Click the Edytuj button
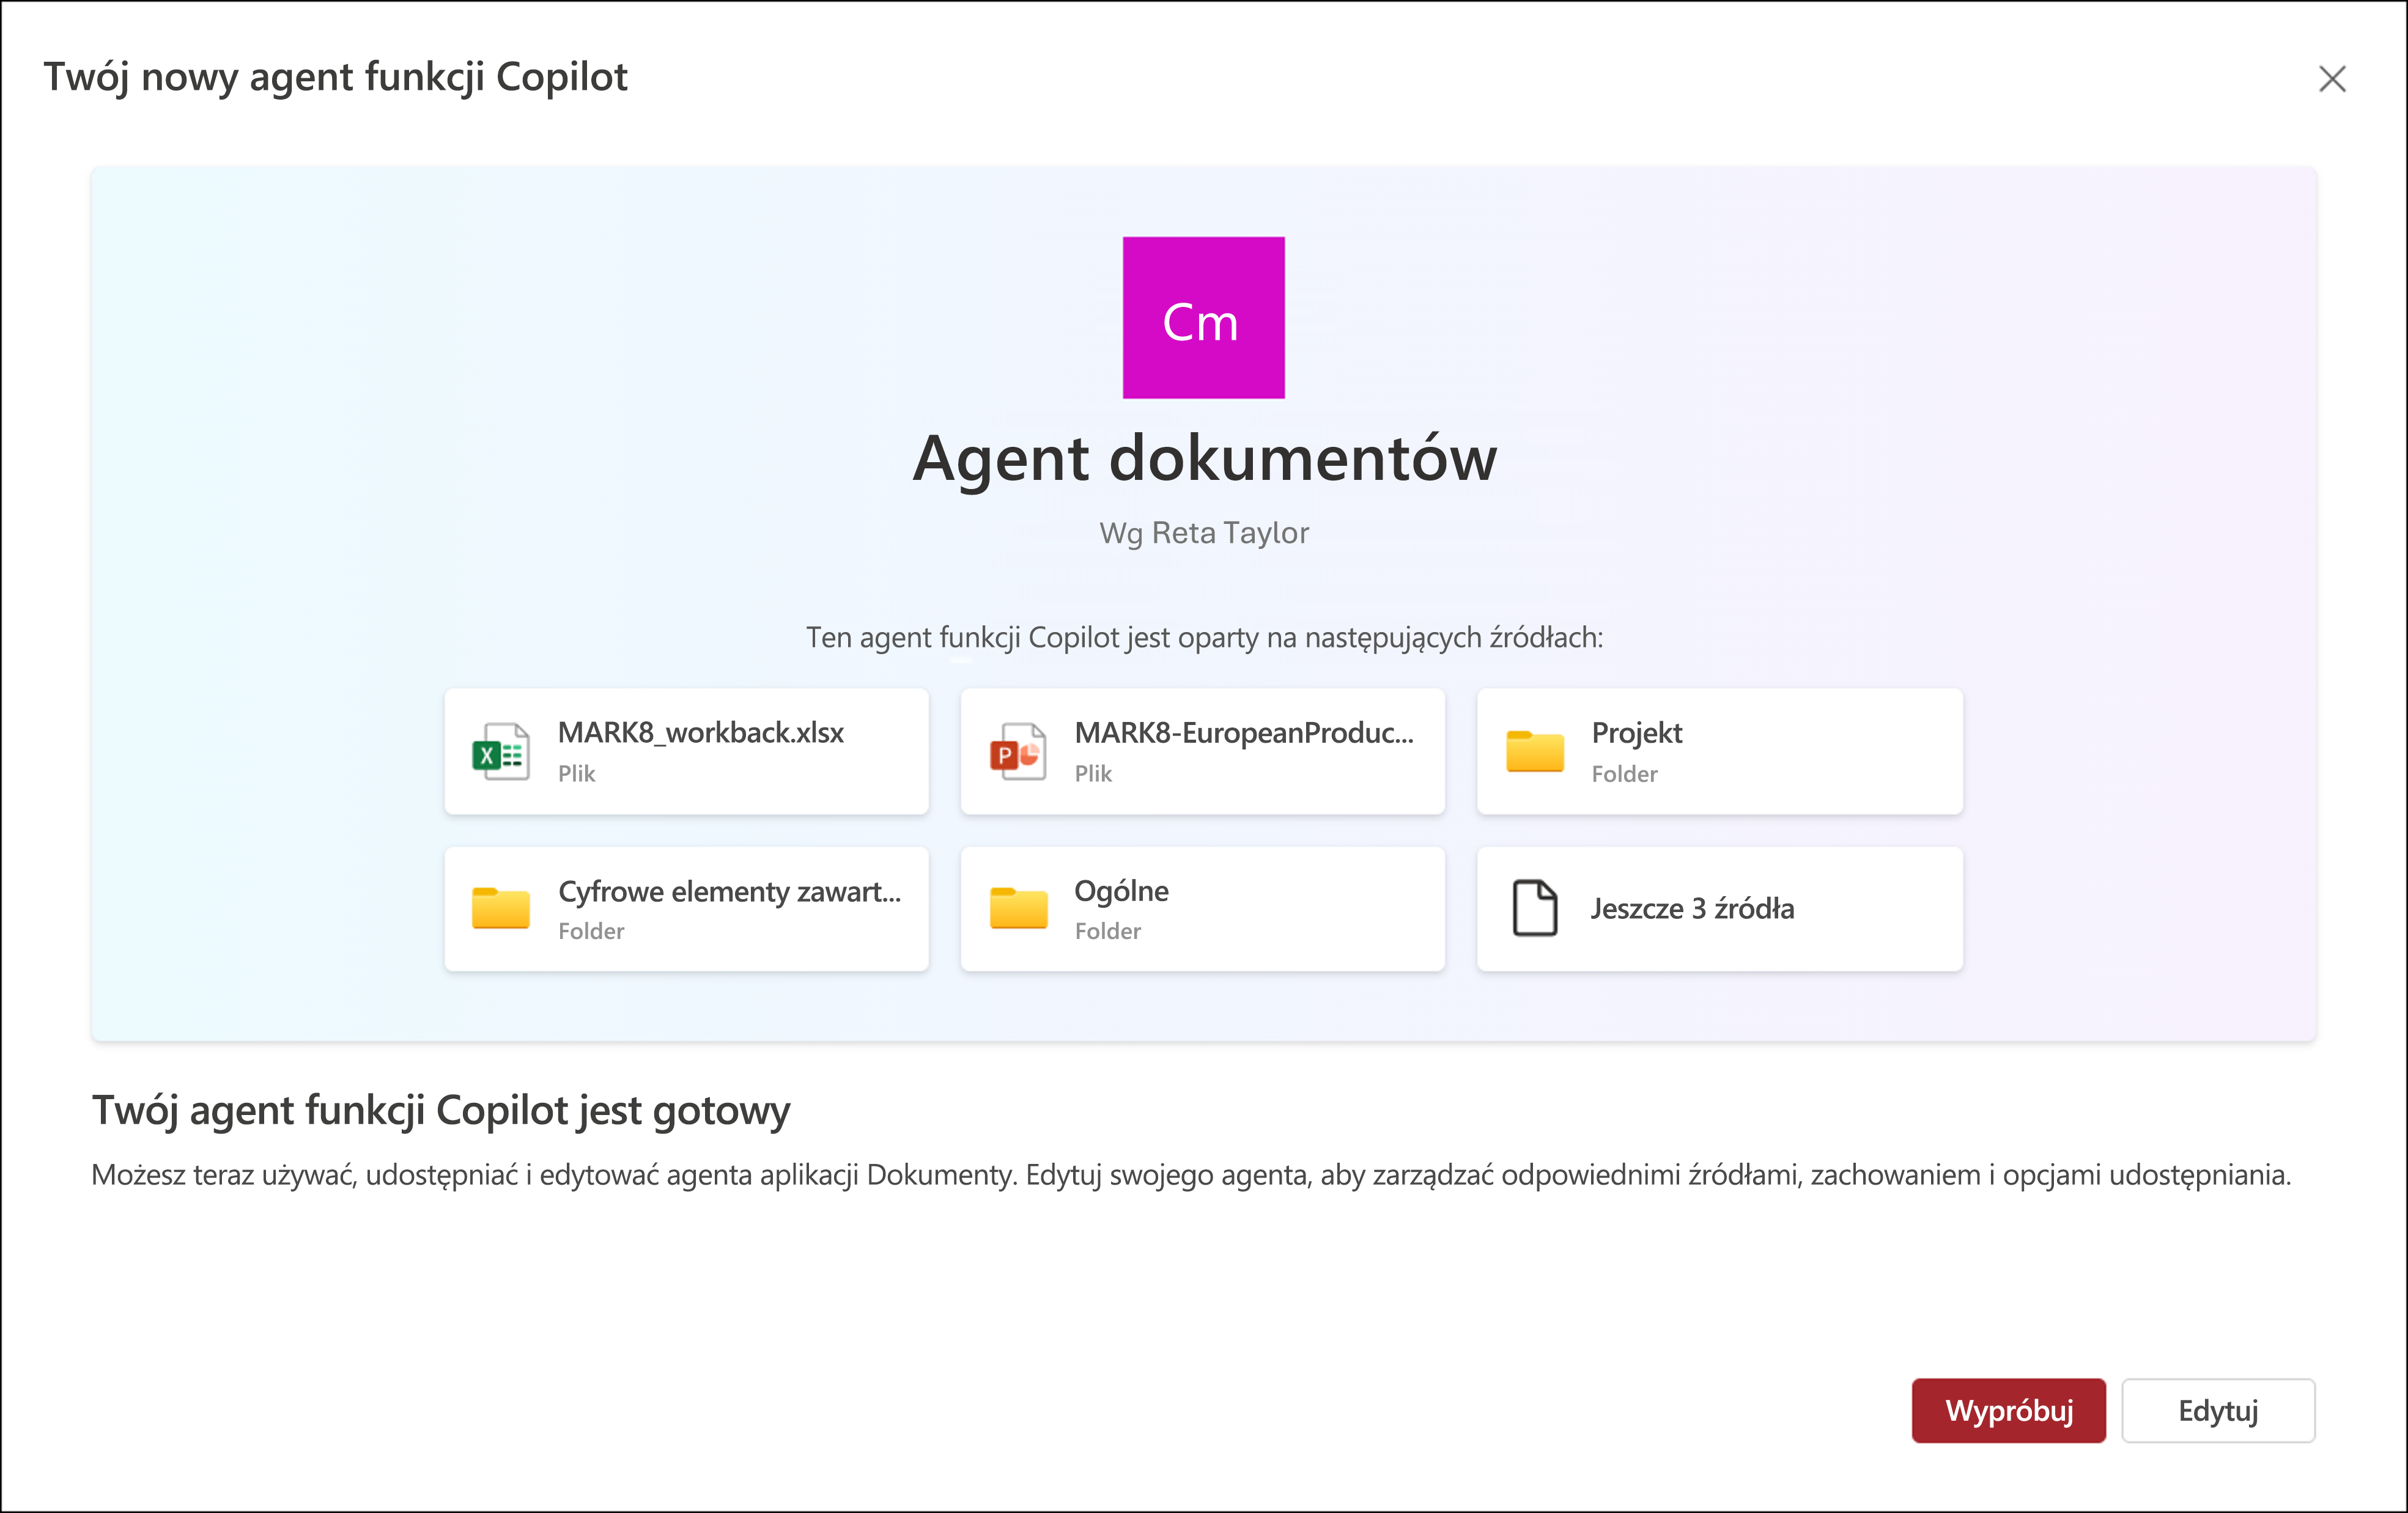Viewport: 2408px width, 1513px height. (x=2218, y=1411)
